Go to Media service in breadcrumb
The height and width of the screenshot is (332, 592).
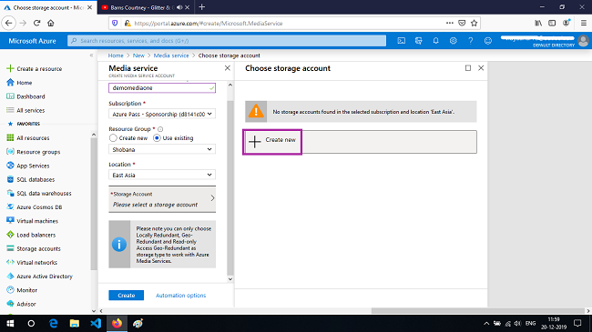point(171,55)
